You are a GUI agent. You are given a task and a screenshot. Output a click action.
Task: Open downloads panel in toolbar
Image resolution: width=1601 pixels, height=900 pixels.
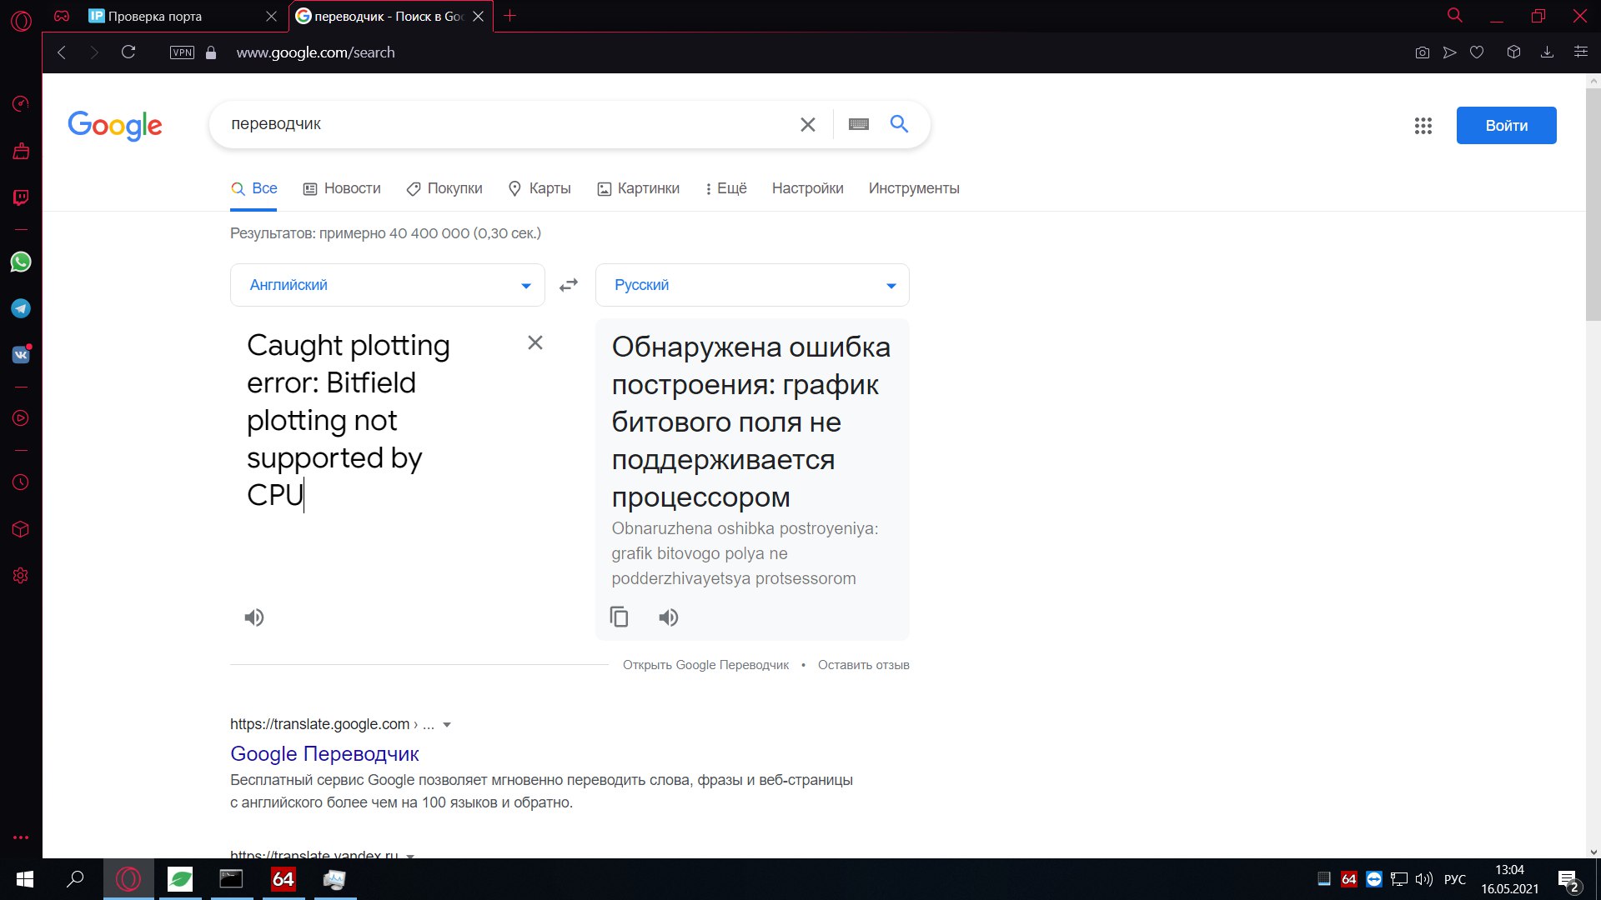click(x=1547, y=52)
